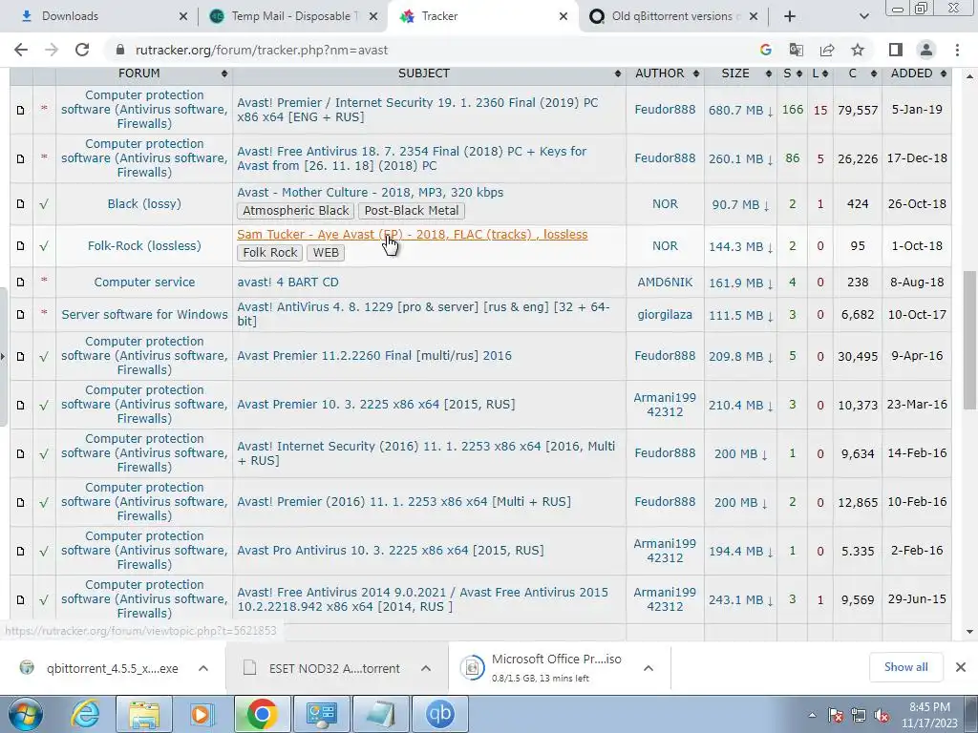Open Avast! Premier 19.1.2360 torrent topic

point(417,110)
